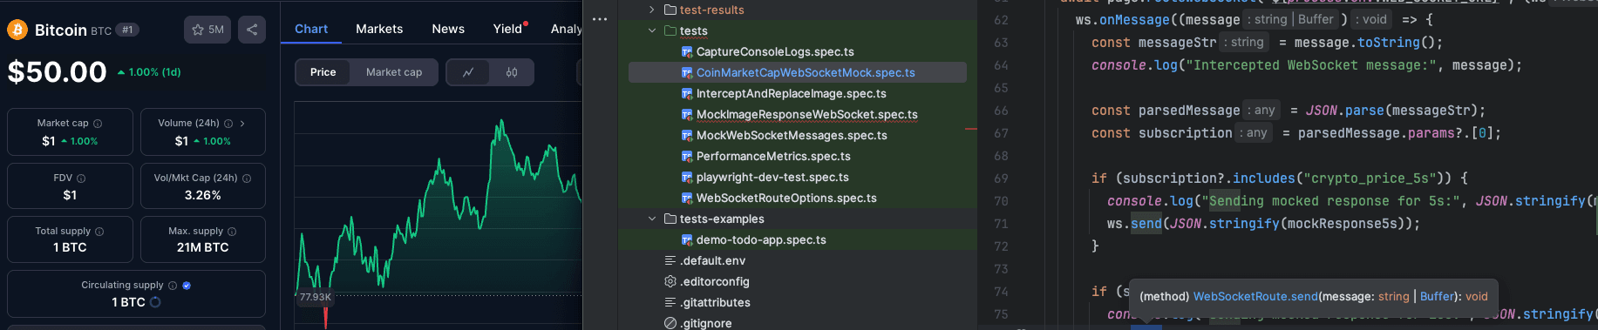Switch to the candlestick chart icon
Screen dimensions: 1598x330
(x=512, y=72)
